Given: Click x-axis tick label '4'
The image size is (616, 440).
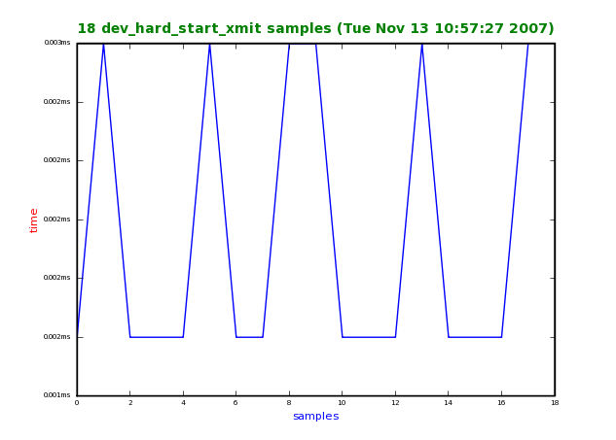Looking at the screenshot, I should point(184,403).
